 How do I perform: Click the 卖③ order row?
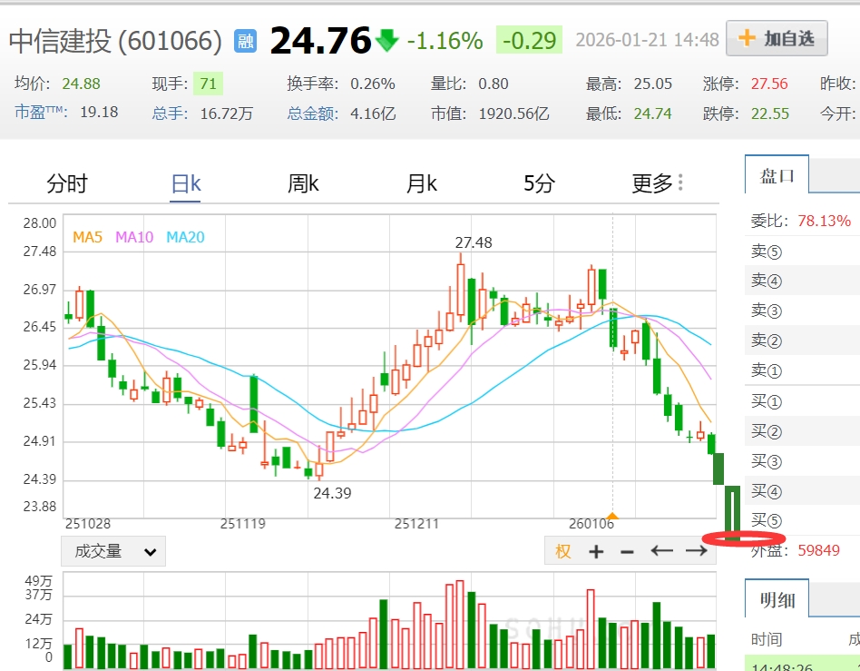pos(803,311)
